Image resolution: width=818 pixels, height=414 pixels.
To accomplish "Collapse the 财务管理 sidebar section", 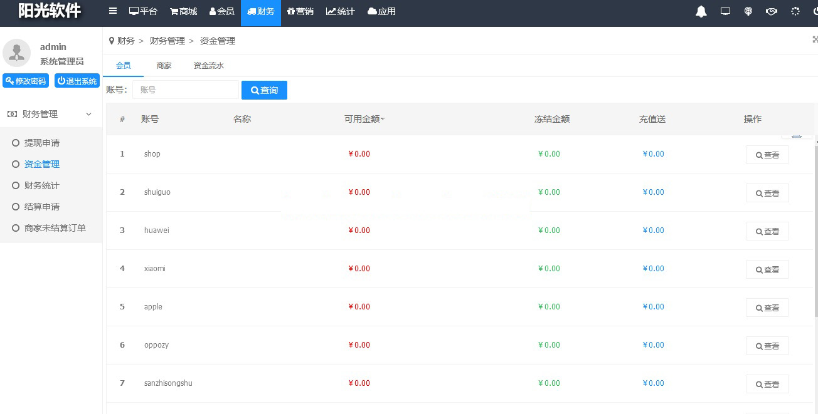I will pos(50,114).
